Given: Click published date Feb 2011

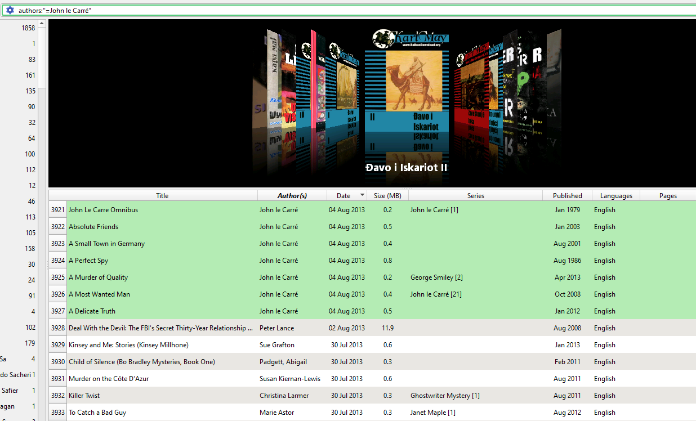Looking at the screenshot, I should 568,362.
